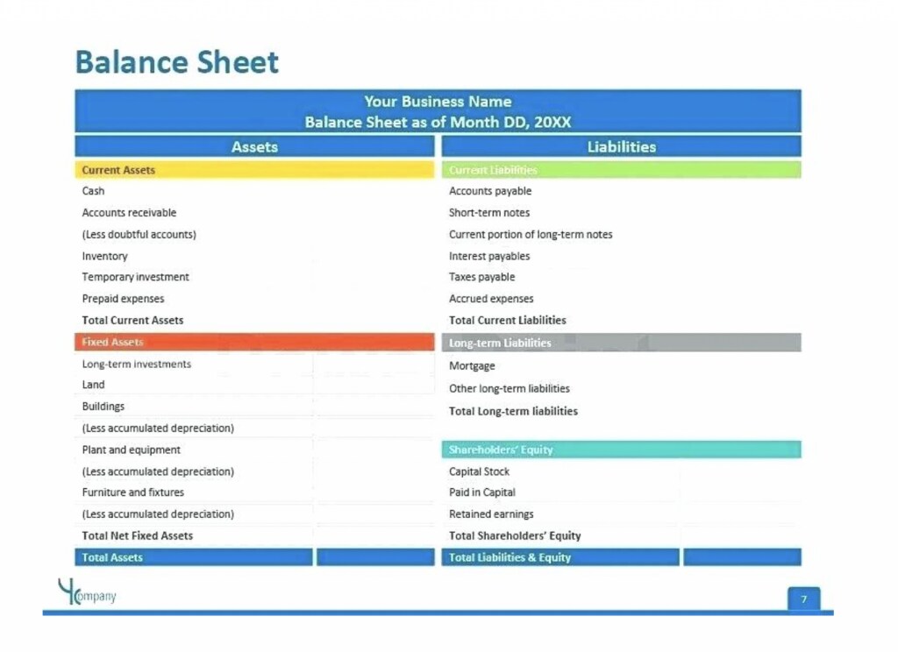898x652 pixels.
Task: Click the Retained earnings row
Action: click(x=491, y=514)
